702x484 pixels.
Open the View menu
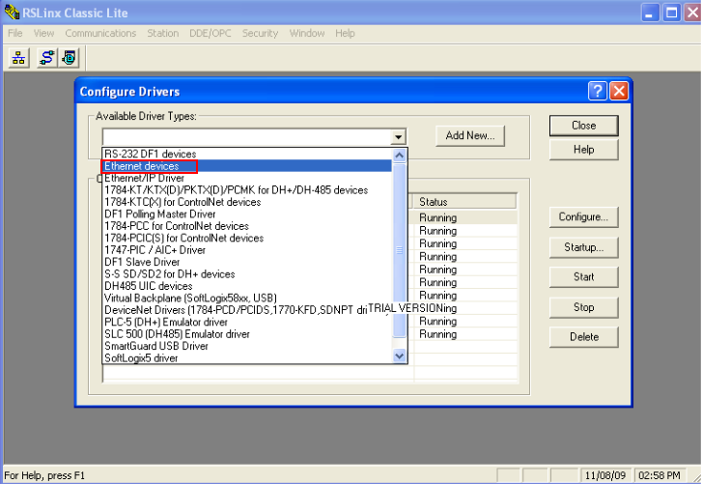43,33
